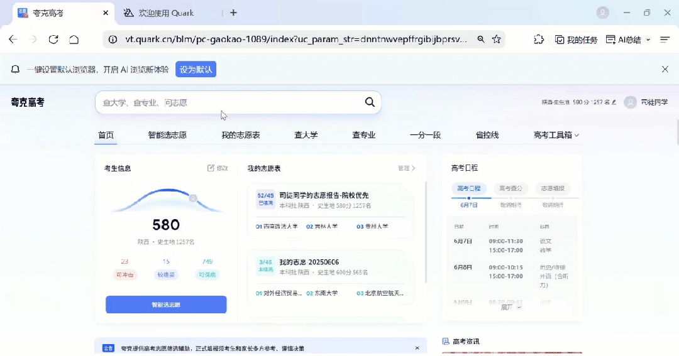The width and height of the screenshot is (679, 356).
Task: Expand the schedule with 展开
Action: (x=511, y=307)
